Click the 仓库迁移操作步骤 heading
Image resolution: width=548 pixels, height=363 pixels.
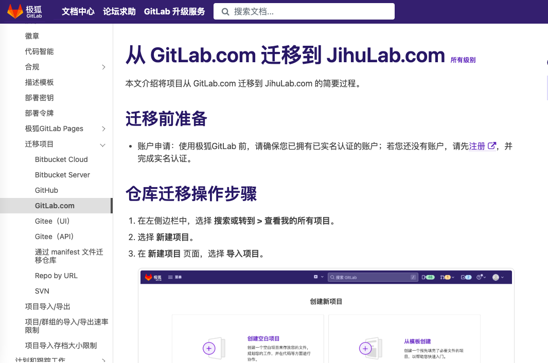coord(191,193)
